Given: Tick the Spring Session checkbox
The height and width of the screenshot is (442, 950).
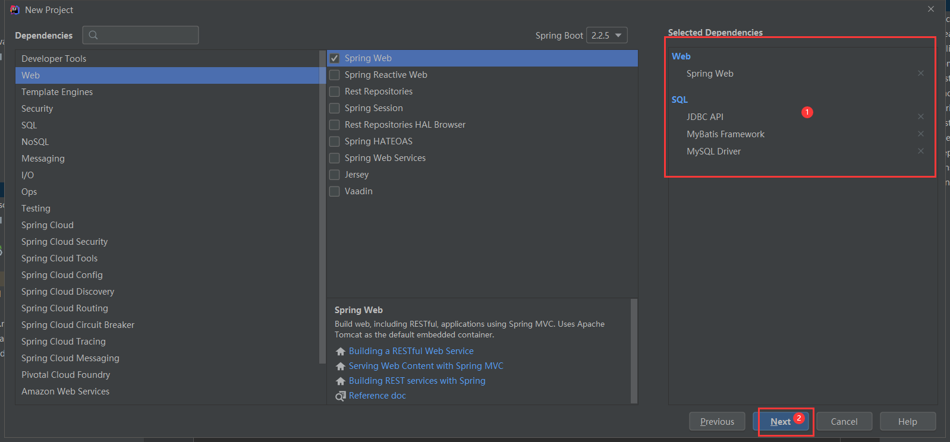Looking at the screenshot, I should point(335,108).
